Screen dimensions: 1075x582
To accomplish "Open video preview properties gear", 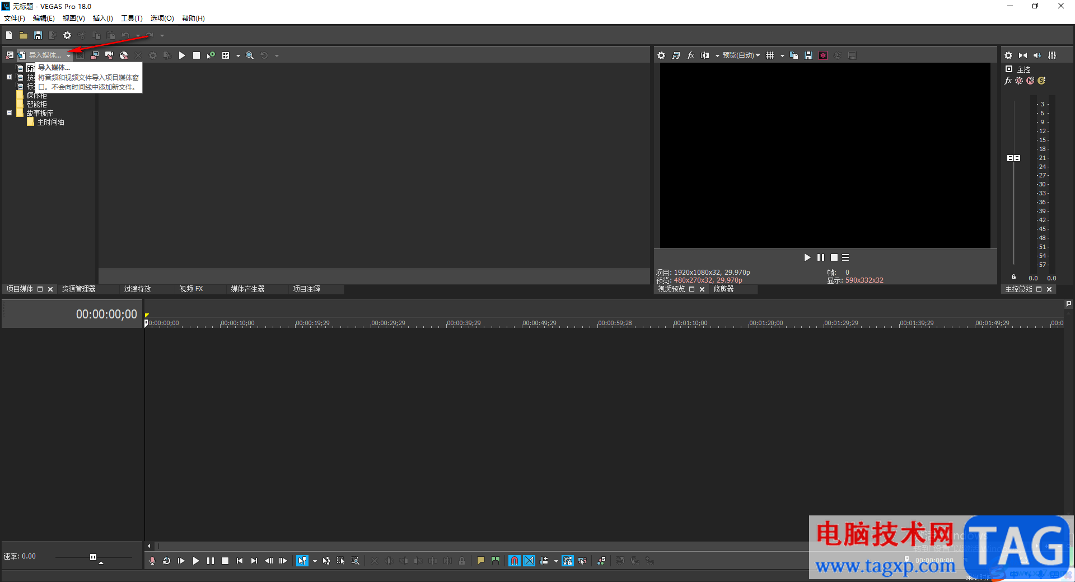I will (x=661, y=55).
